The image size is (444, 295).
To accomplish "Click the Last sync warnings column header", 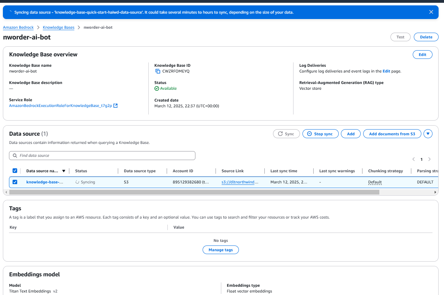I will point(337,171).
